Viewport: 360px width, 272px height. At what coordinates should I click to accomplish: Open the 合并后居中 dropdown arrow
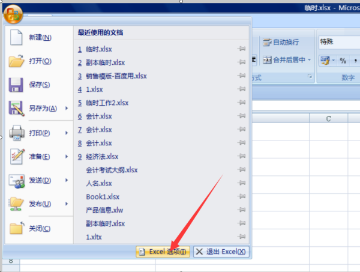309,59
